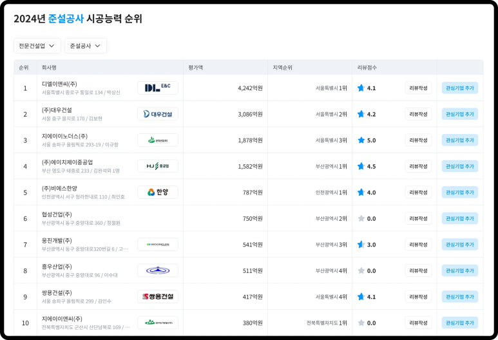This screenshot has width=498, height=340.
Task: Click the half star for 웅진개발 rating
Action: click(361, 245)
